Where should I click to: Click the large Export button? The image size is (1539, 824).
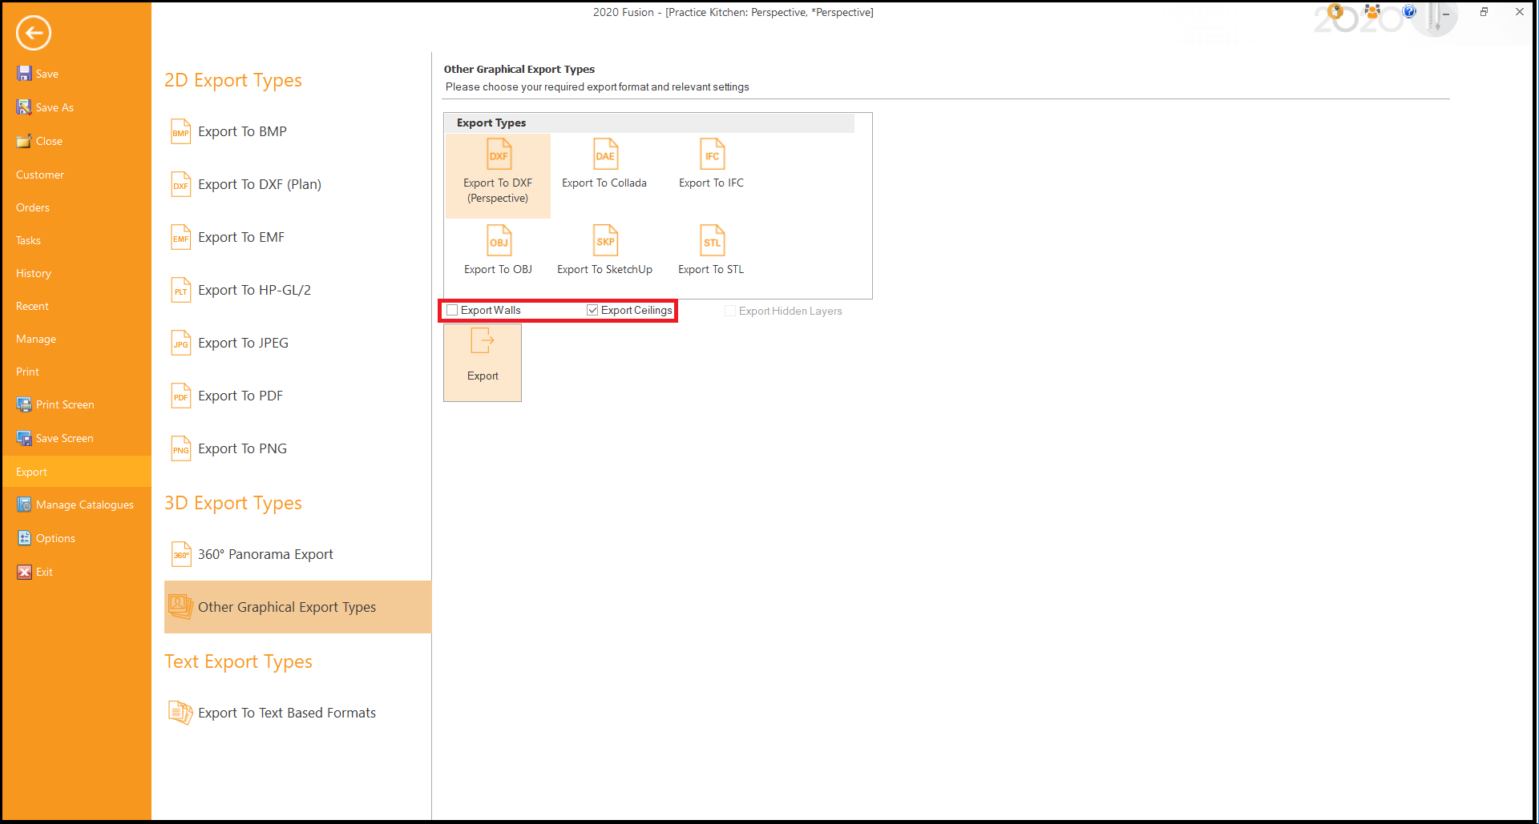click(x=483, y=363)
